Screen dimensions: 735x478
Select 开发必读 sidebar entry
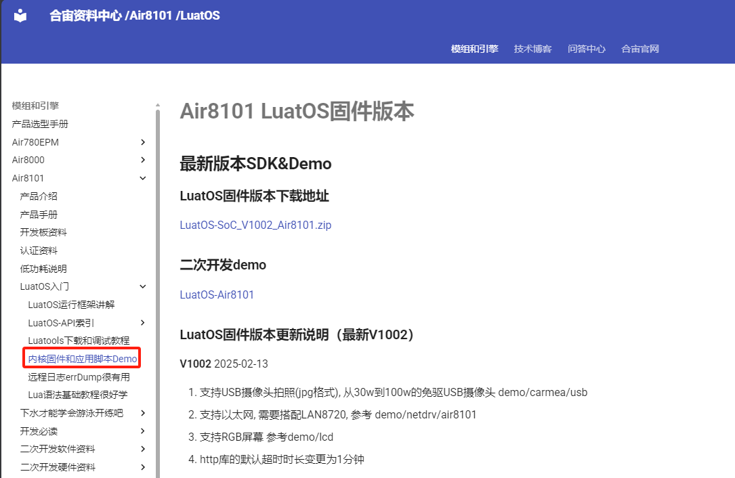pyautogui.click(x=39, y=431)
